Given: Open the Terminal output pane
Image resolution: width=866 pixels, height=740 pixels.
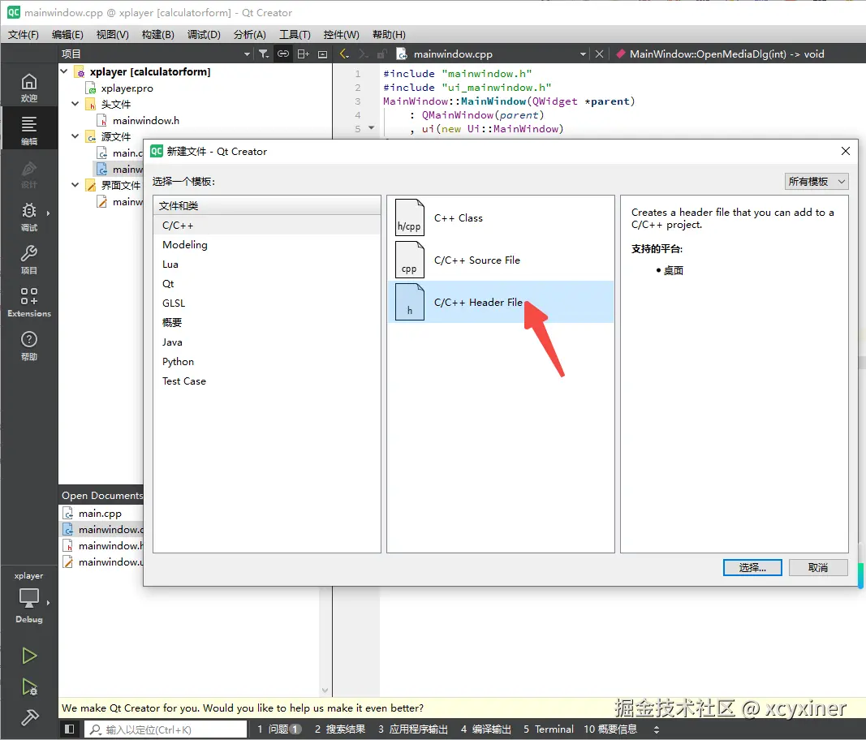Looking at the screenshot, I should [549, 729].
